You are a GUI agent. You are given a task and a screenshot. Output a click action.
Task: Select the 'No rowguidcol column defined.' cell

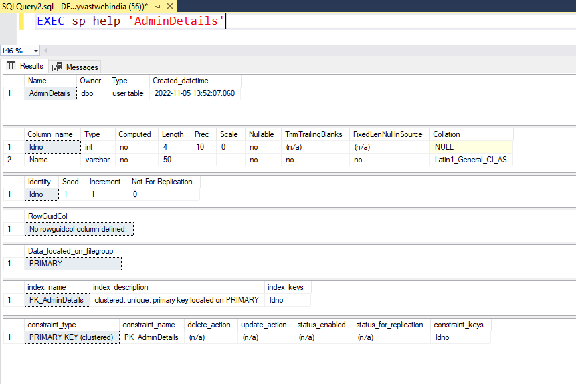coord(78,229)
